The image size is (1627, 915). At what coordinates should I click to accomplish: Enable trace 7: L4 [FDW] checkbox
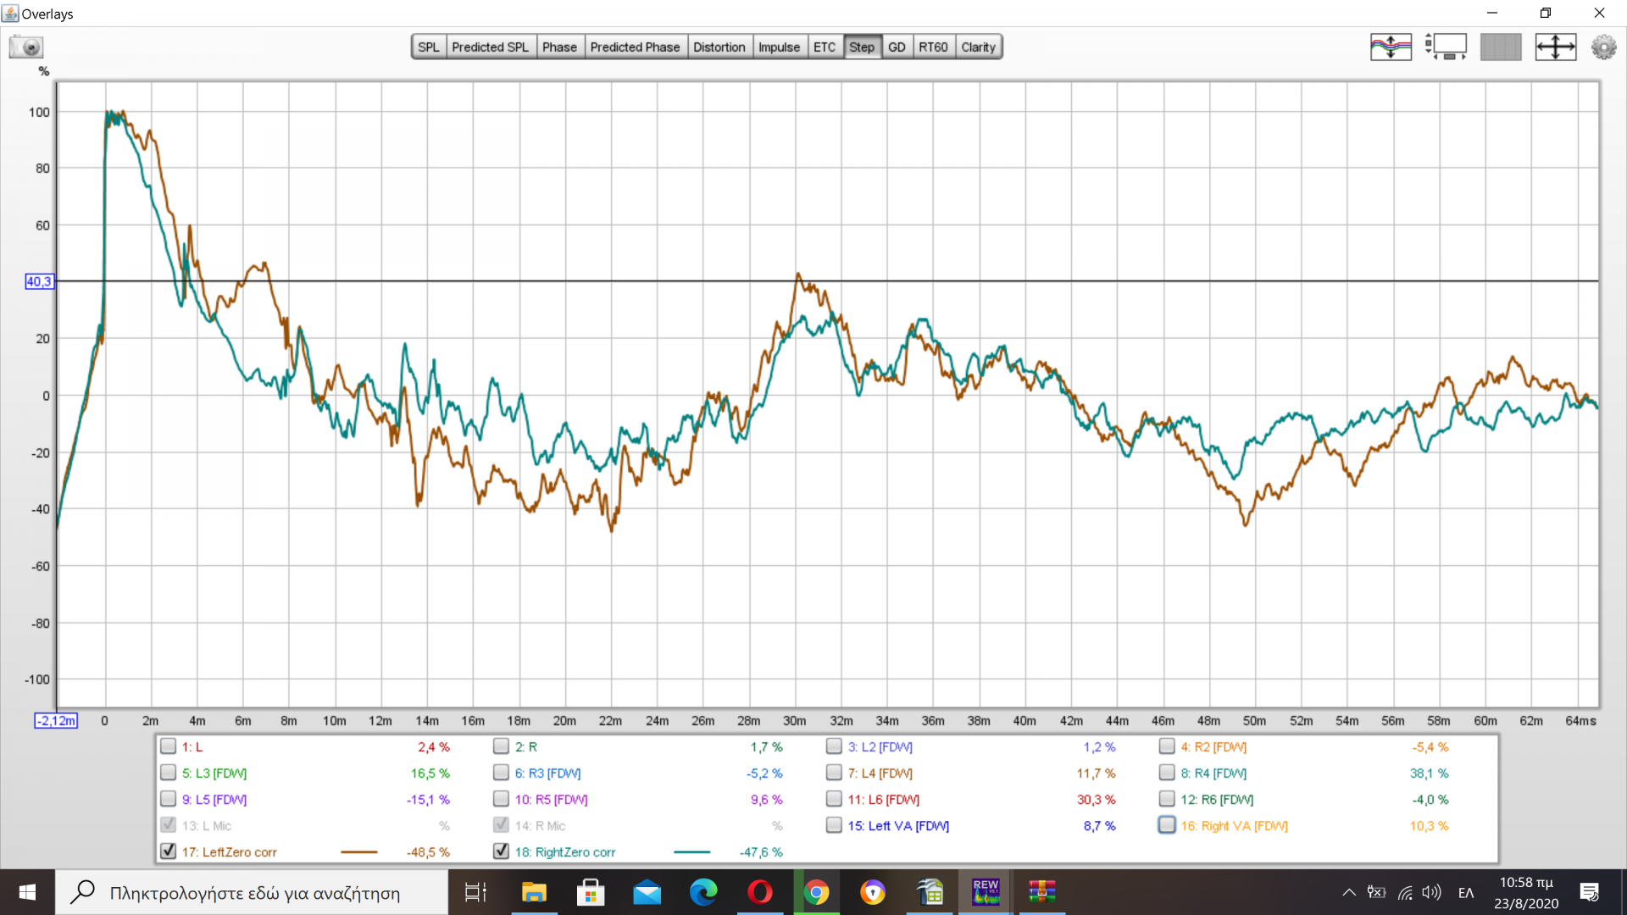point(834,773)
